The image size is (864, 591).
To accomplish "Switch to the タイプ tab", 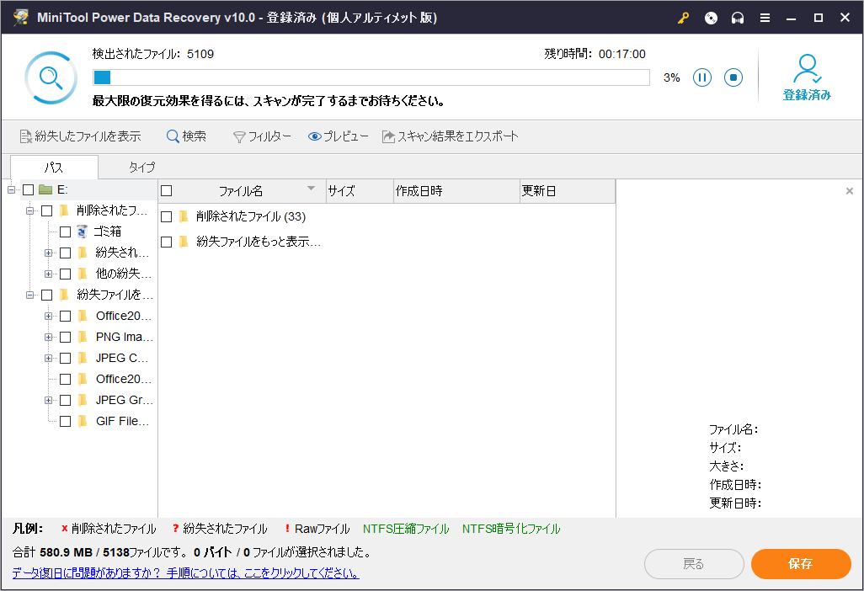I will pos(141,167).
